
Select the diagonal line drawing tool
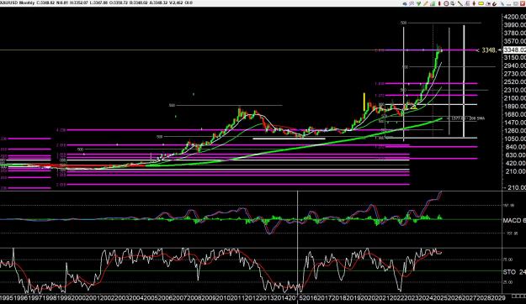460,3
